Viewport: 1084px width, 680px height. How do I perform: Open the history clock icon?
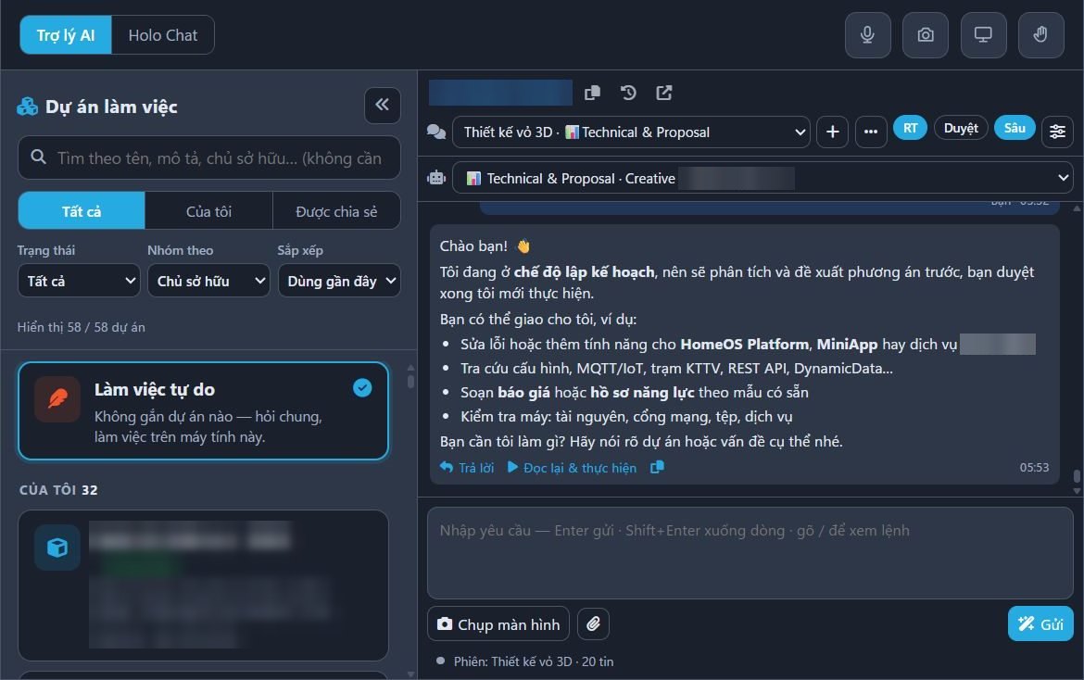[x=628, y=93]
